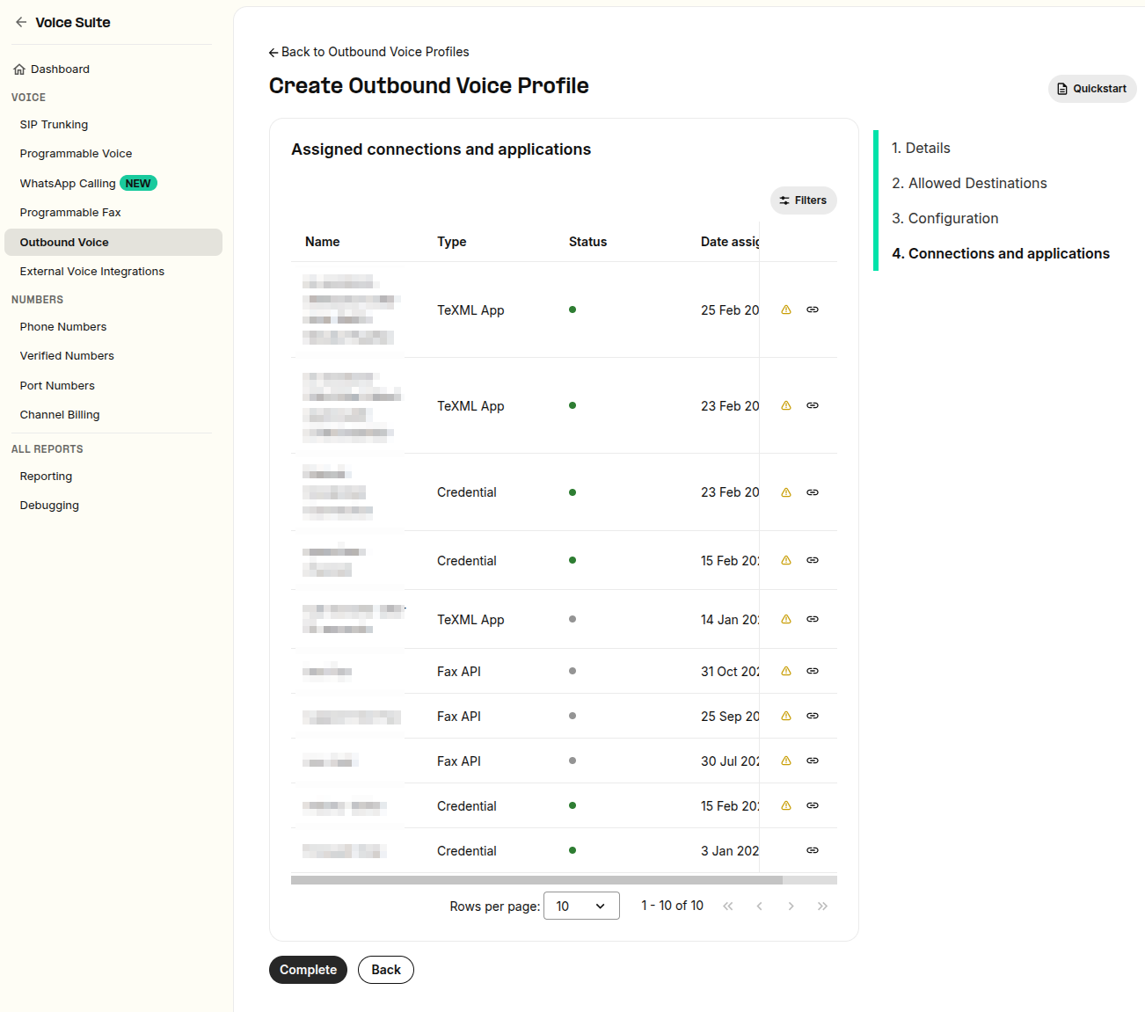Click the horizontal table scrollbar
1145x1012 pixels.
click(536, 879)
